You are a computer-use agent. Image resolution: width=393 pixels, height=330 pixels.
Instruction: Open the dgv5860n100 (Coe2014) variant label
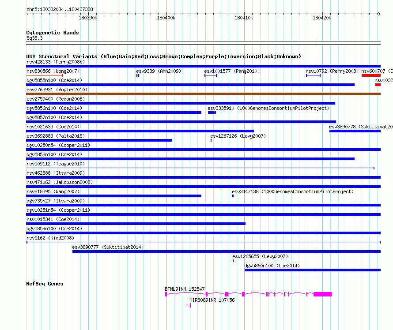[x=272, y=266]
